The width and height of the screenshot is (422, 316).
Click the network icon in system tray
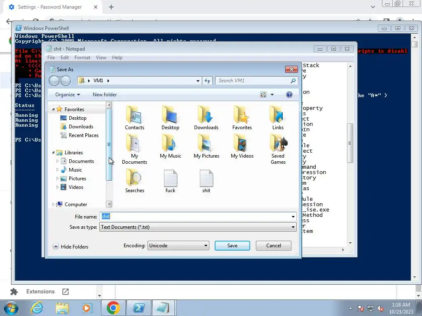370,309
